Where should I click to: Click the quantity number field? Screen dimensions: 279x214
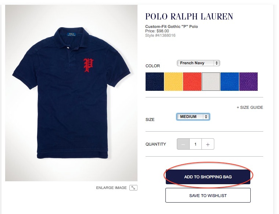196,144
